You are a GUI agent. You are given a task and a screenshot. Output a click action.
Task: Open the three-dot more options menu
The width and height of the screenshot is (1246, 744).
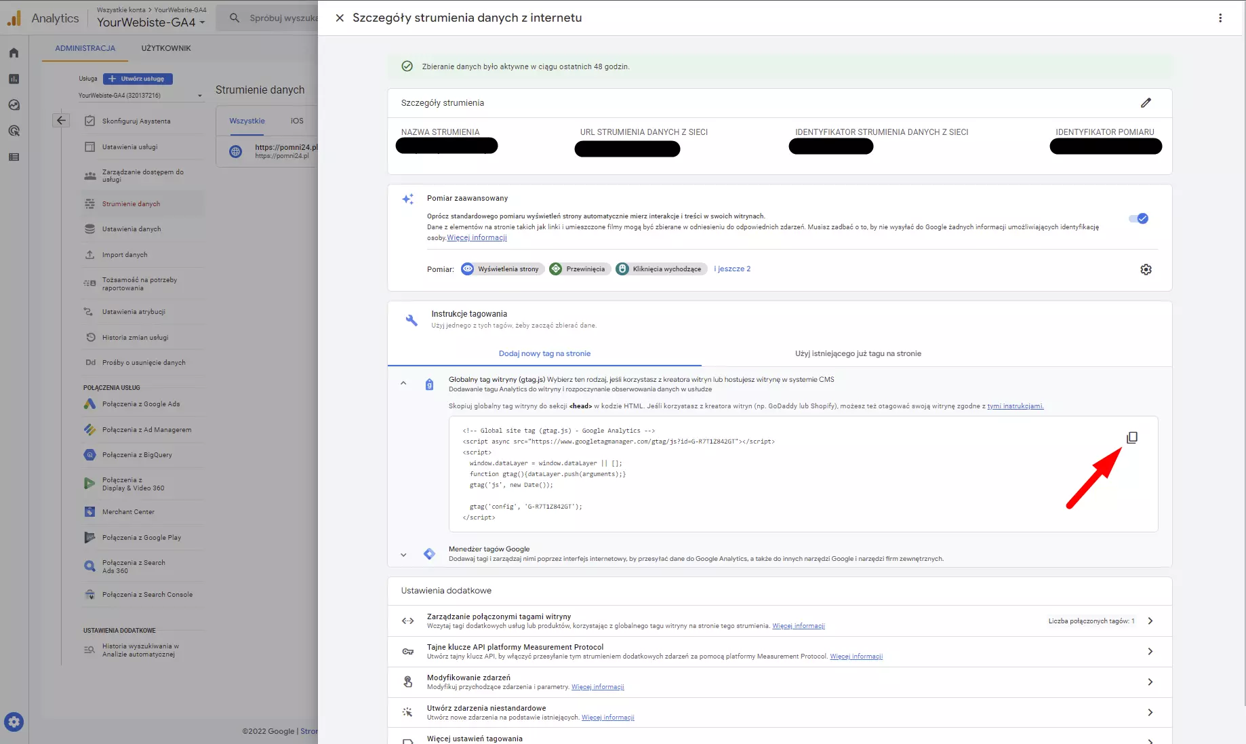[1220, 18]
